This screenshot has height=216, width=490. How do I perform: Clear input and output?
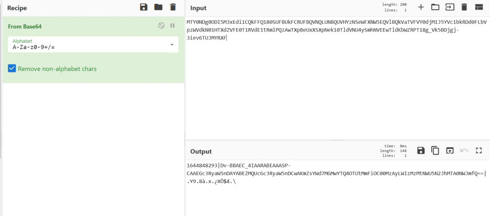click(x=464, y=7)
